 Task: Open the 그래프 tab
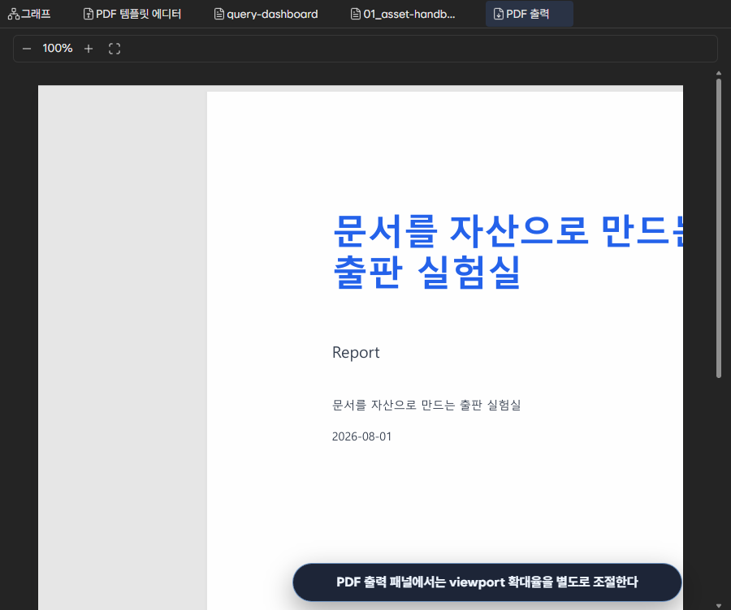[30, 14]
